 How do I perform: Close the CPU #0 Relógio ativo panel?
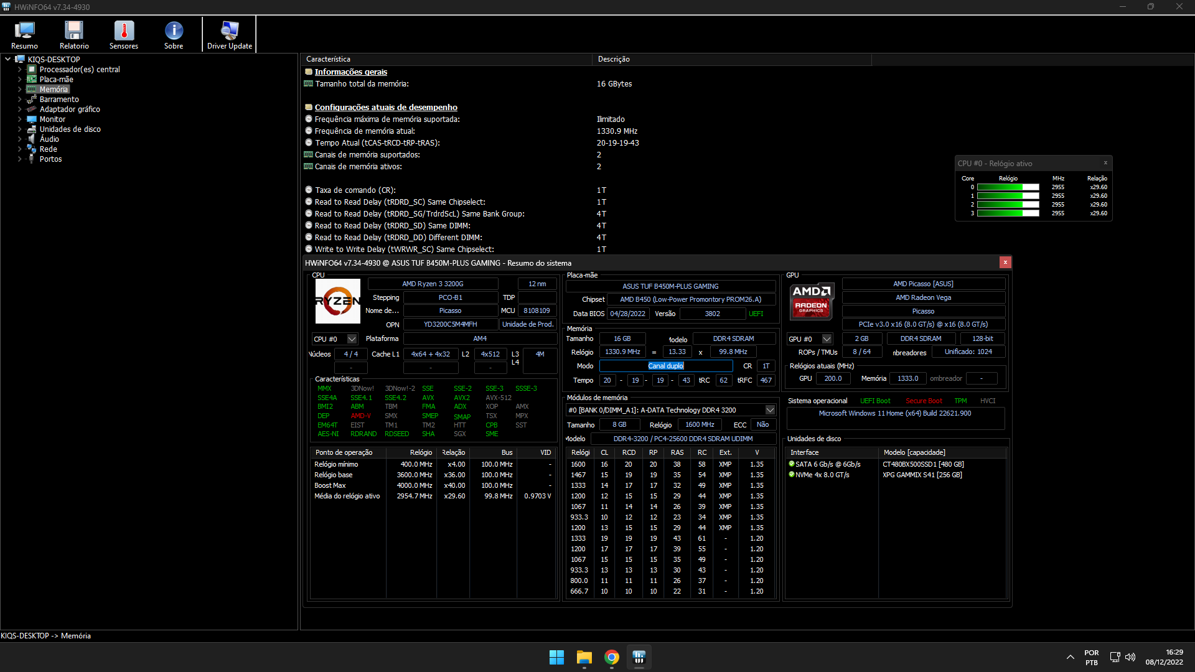1105,163
